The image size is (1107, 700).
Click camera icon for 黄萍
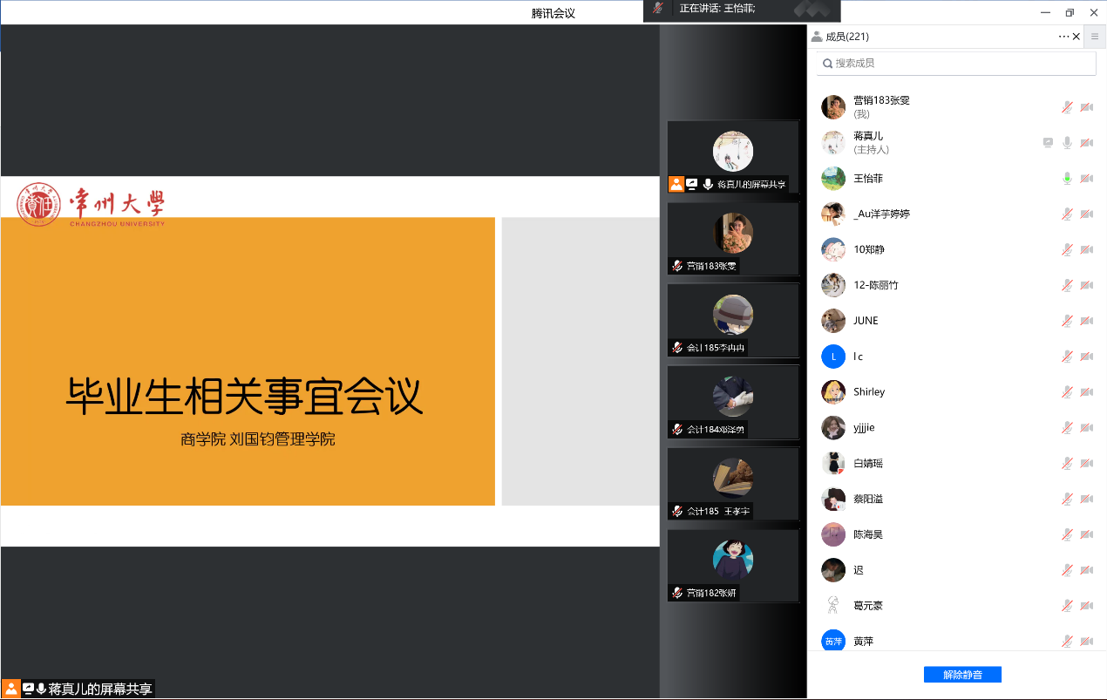point(1087,642)
